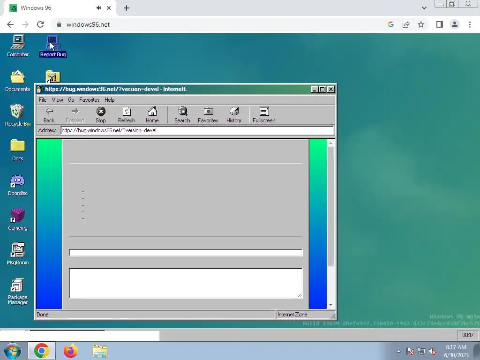Click the muted volume tray icon

click(433, 352)
